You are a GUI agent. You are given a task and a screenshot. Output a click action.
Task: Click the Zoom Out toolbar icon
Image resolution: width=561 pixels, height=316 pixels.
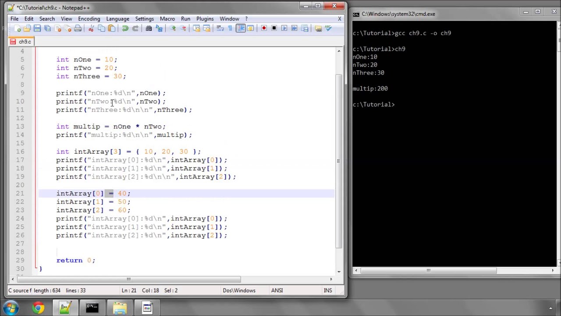[x=183, y=29]
